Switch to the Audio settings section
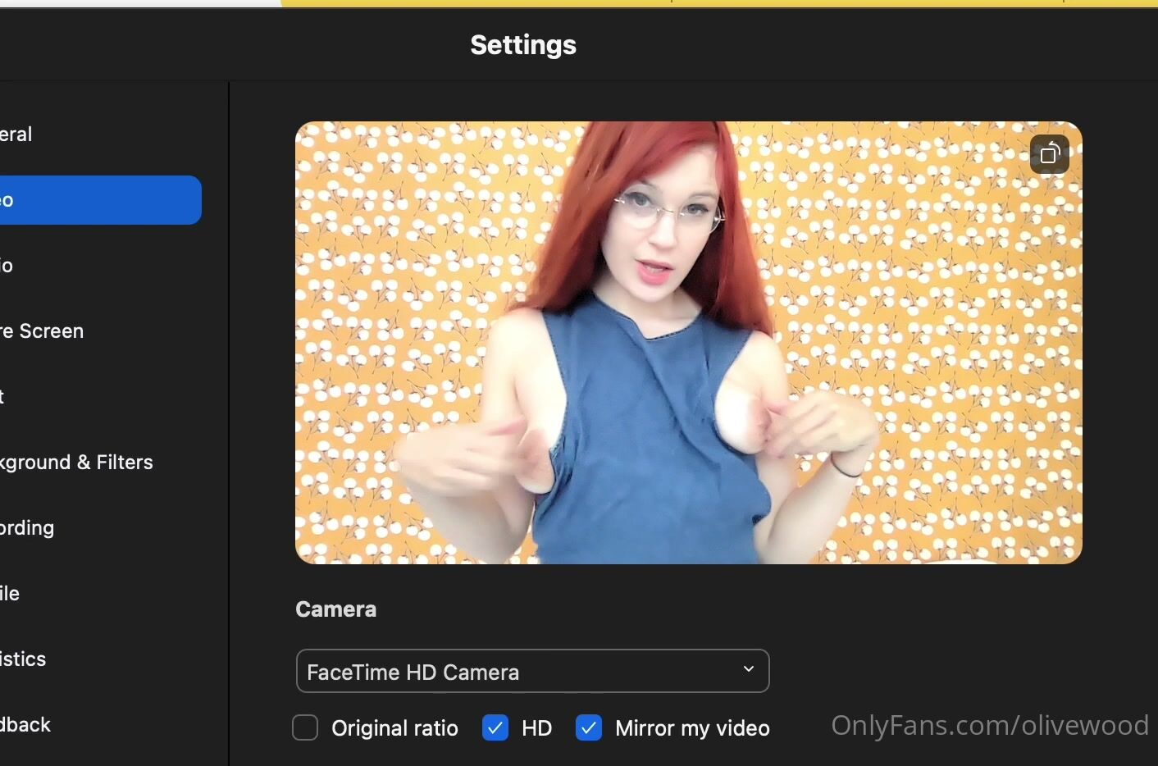The image size is (1158, 766). pos(8,266)
